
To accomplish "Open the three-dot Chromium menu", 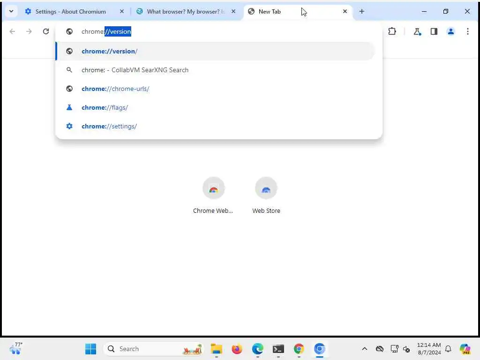I will click(x=467, y=31).
